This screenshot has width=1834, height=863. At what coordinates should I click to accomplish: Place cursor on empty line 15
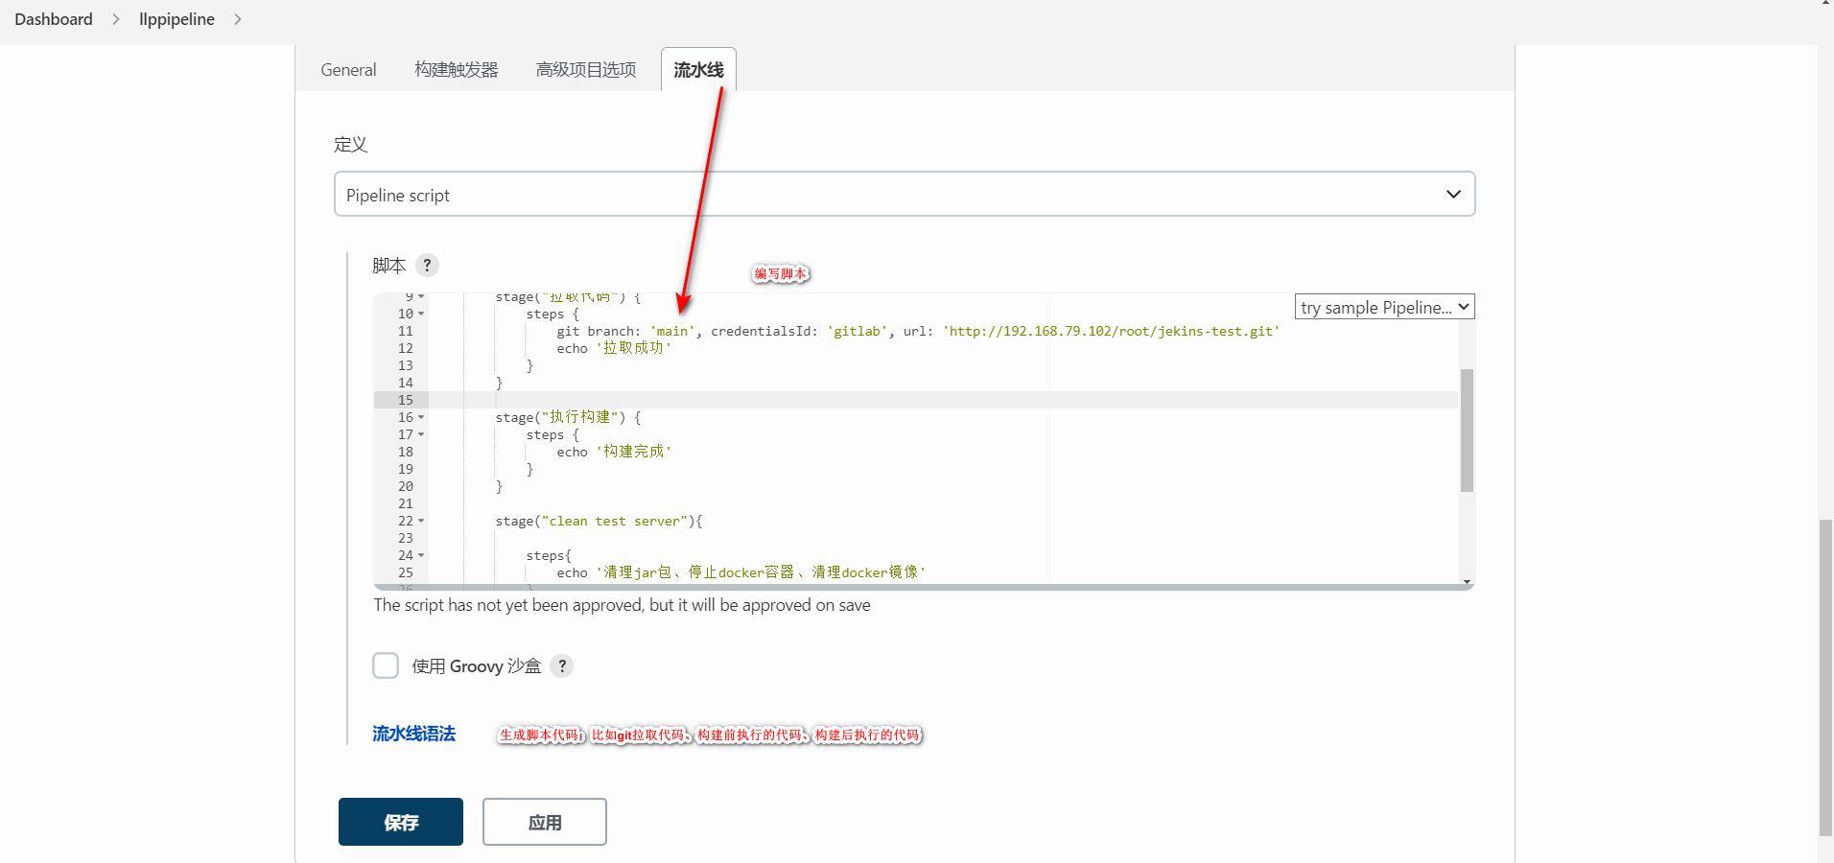(x=943, y=400)
